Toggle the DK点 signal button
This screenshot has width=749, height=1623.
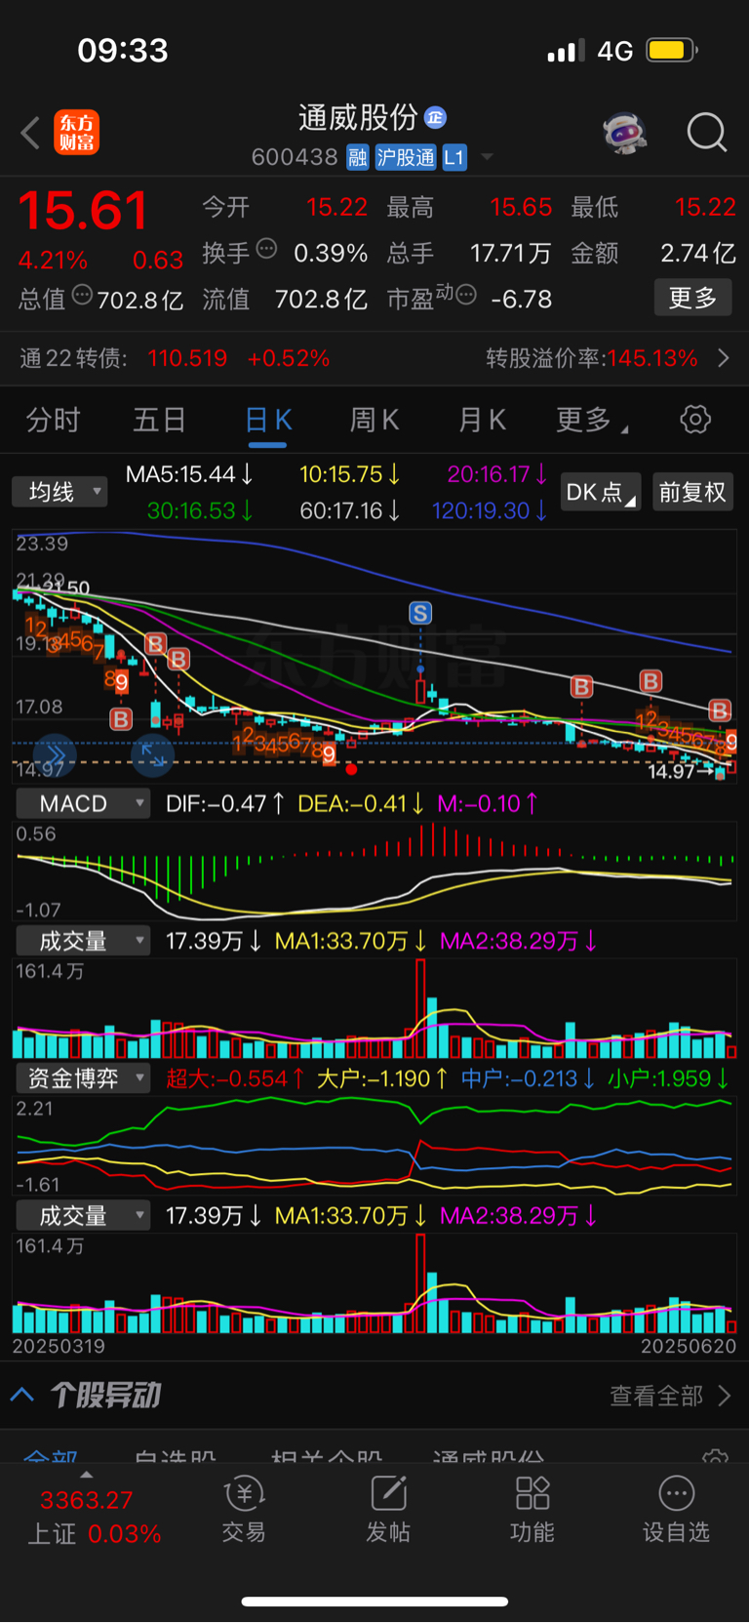(601, 492)
